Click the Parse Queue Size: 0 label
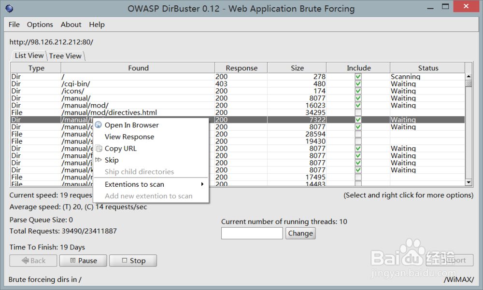The image size is (483, 290). [x=41, y=220]
